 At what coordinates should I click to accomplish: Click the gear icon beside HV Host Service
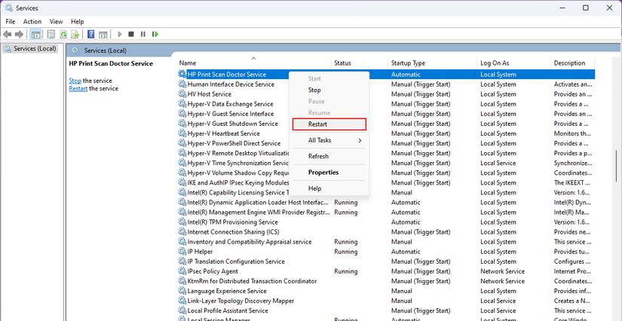pos(182,94)
